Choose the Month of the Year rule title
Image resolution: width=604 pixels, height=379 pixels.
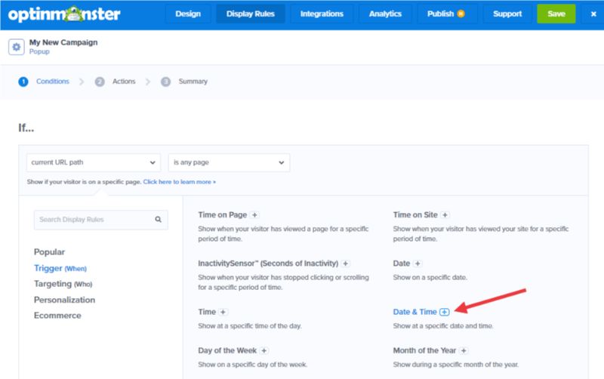[x=424, y=350]
